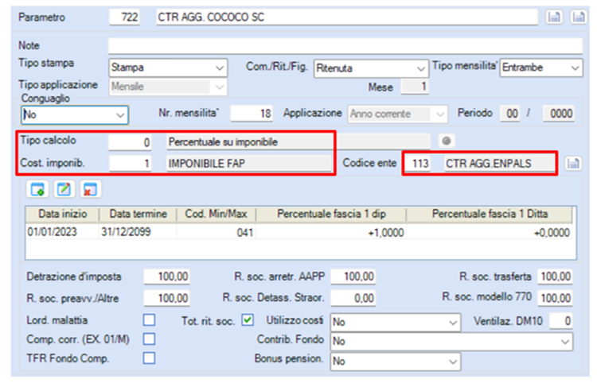Click the Percentuale fascia 1 dip header

331,214
